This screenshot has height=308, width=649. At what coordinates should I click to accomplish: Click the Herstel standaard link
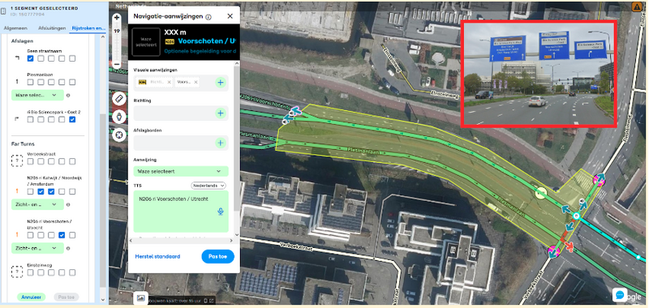(x=157, y=256)
